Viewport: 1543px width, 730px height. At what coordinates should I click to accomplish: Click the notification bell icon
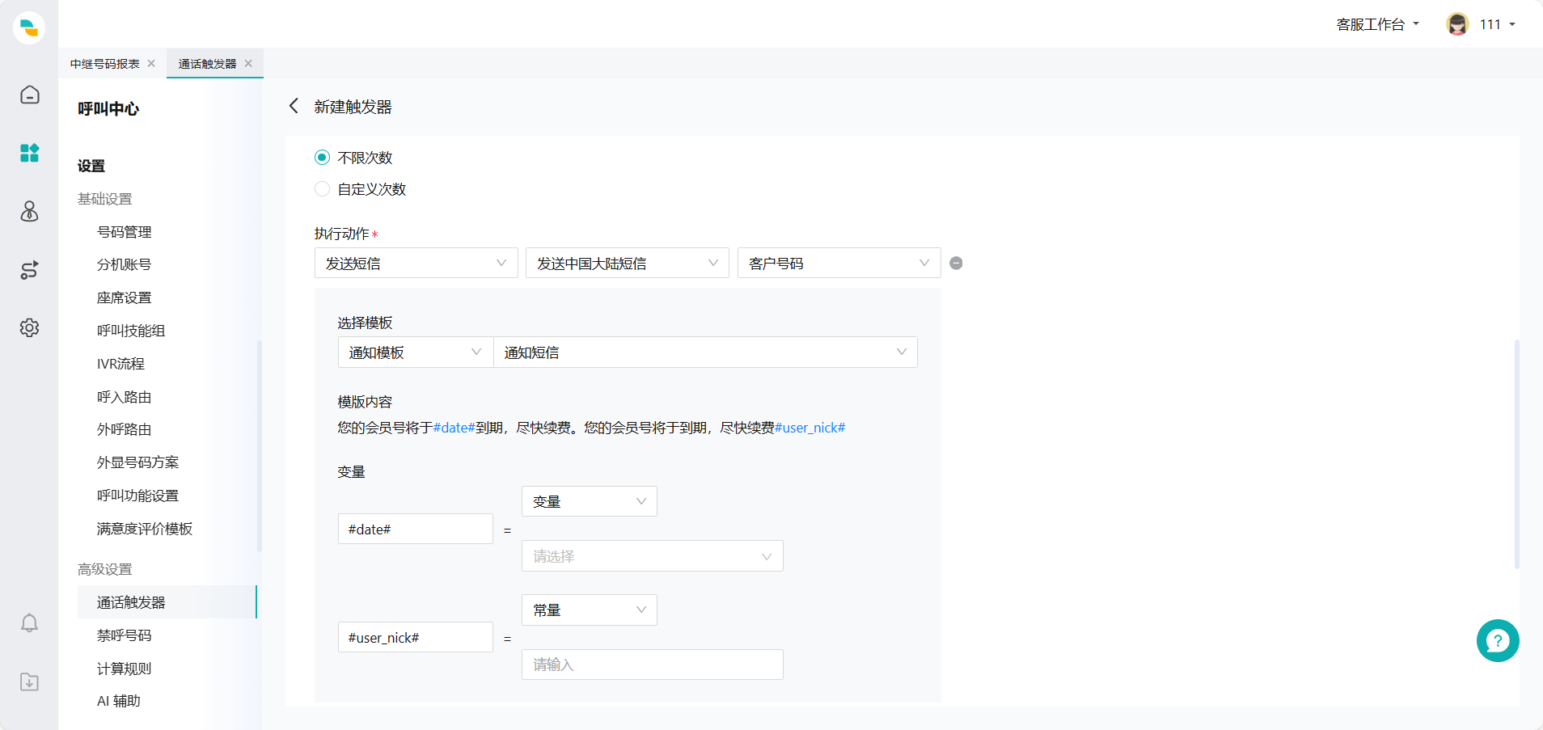click(29, 623)
